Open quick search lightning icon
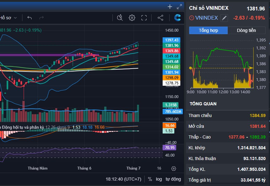The height and width of the screenshot is (186, 270). 120,18
